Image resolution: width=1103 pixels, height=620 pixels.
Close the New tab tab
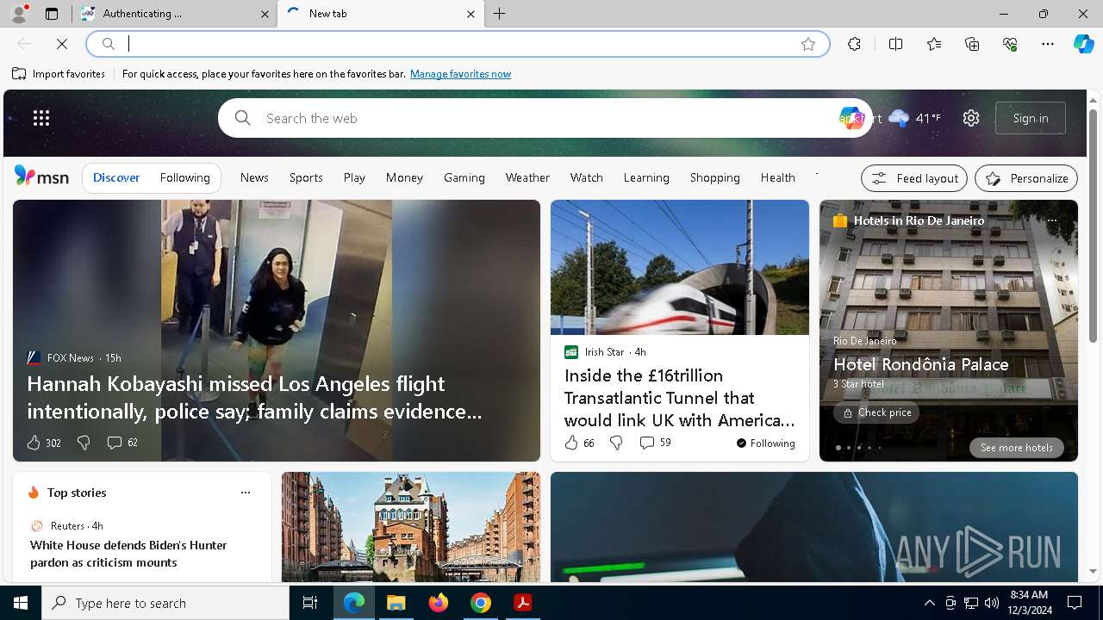pos(470,14)
